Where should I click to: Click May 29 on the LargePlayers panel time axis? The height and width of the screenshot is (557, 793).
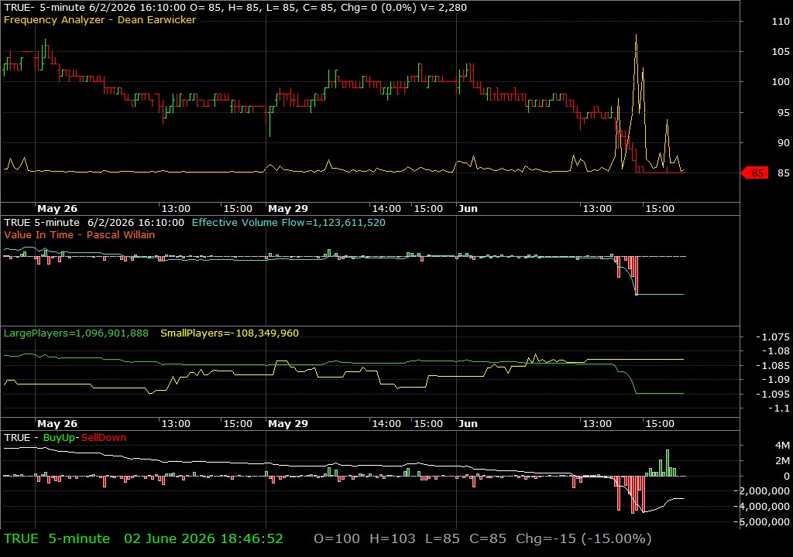(x=288, y=424)
